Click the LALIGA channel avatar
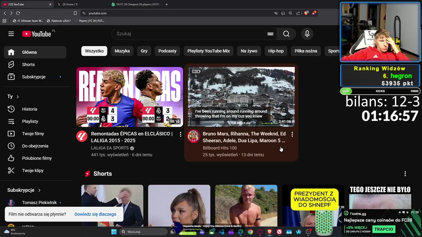Viewport: 422px width, 237px height. point(82,136)
